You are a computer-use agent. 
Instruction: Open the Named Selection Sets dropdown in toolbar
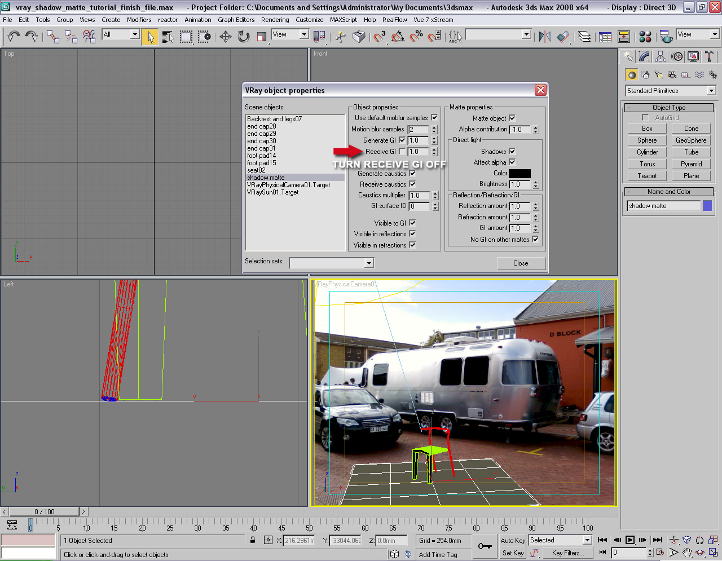coord(499,34)
